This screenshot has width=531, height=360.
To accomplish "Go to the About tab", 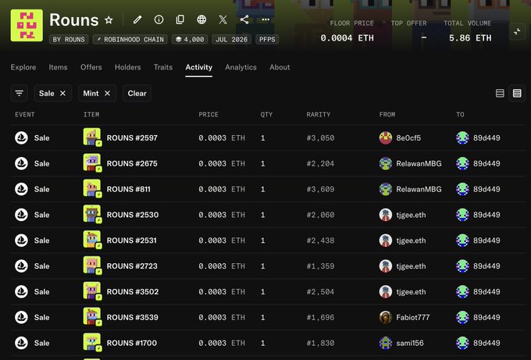I will (x=280, y=67).
